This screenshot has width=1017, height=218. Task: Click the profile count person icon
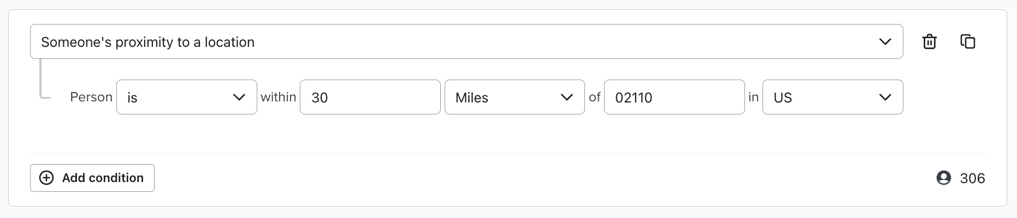click(943, 178)
